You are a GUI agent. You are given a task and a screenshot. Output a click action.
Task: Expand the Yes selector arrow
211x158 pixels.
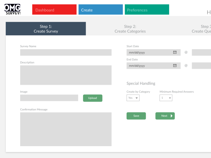click(137, 98)
